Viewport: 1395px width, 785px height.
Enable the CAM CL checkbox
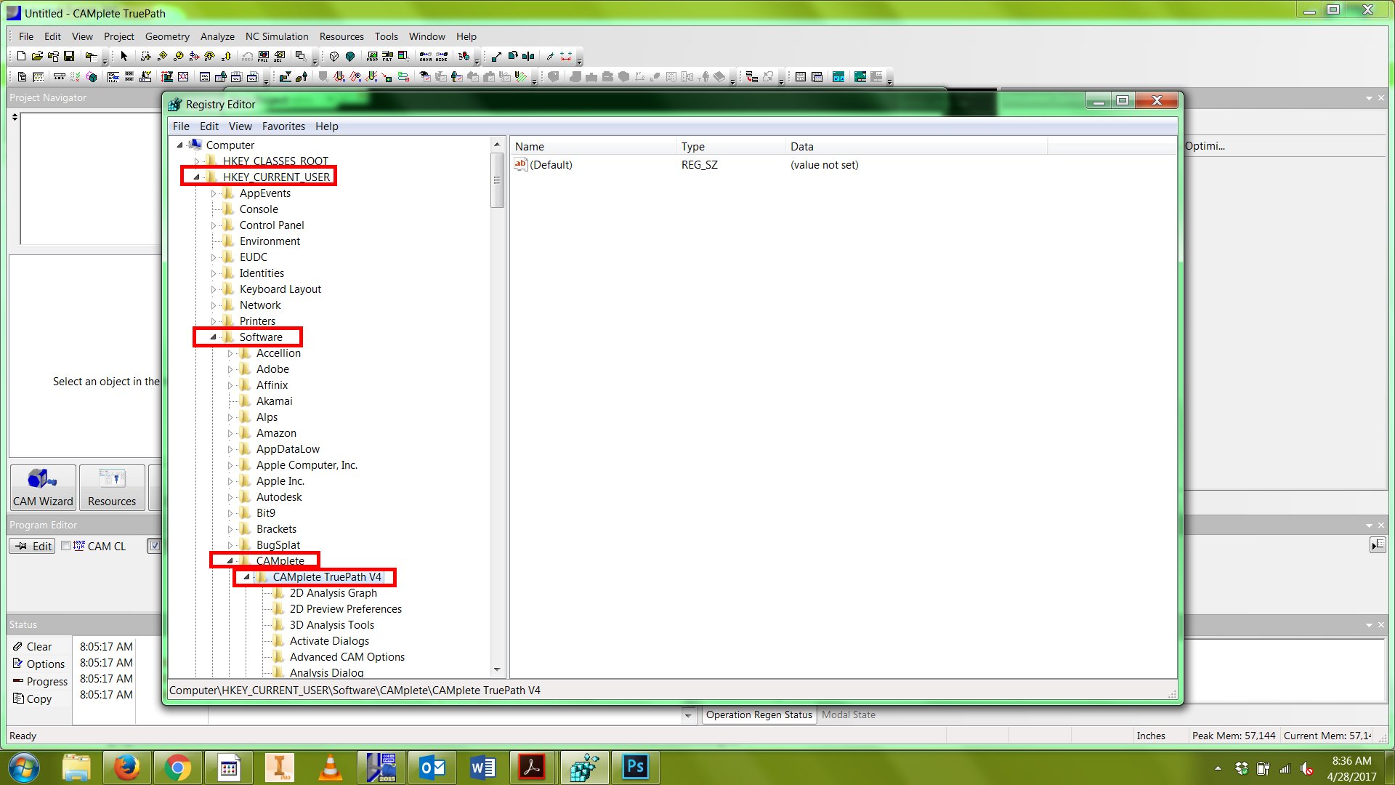point(66,546)
